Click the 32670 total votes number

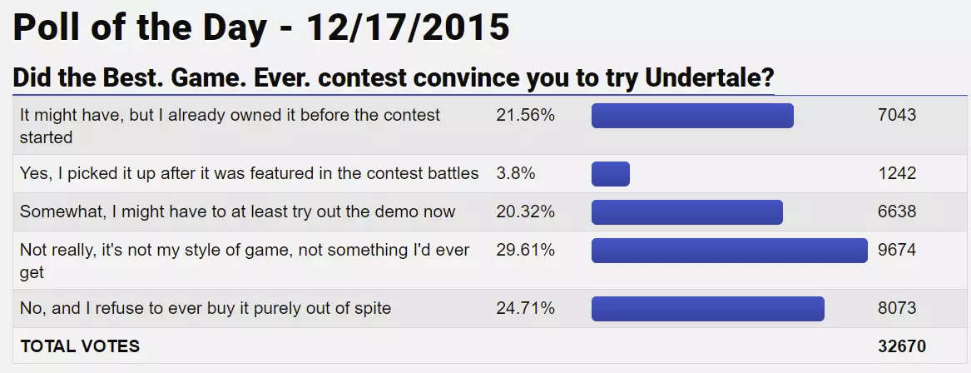click(x=902, y=346)
